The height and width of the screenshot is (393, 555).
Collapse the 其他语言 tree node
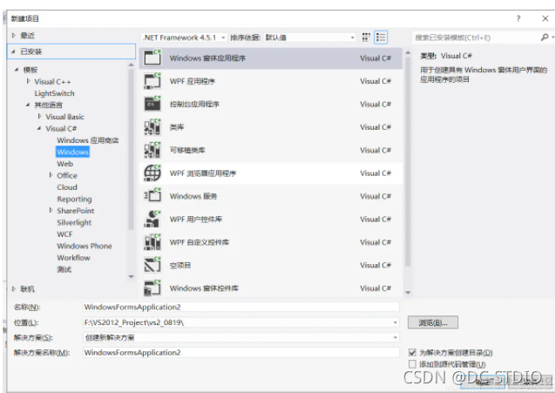(28, 105)
